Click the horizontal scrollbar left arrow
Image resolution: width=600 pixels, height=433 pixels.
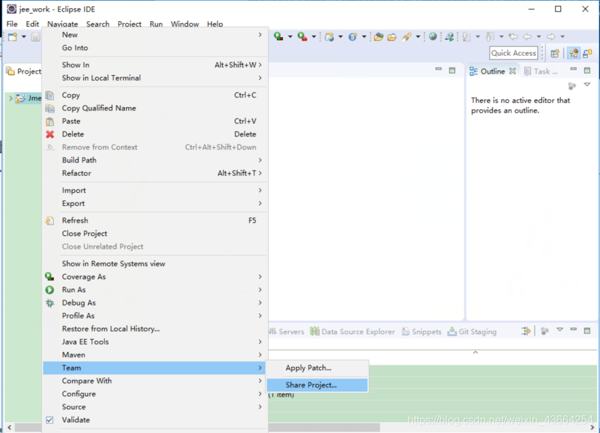[9, 427]
